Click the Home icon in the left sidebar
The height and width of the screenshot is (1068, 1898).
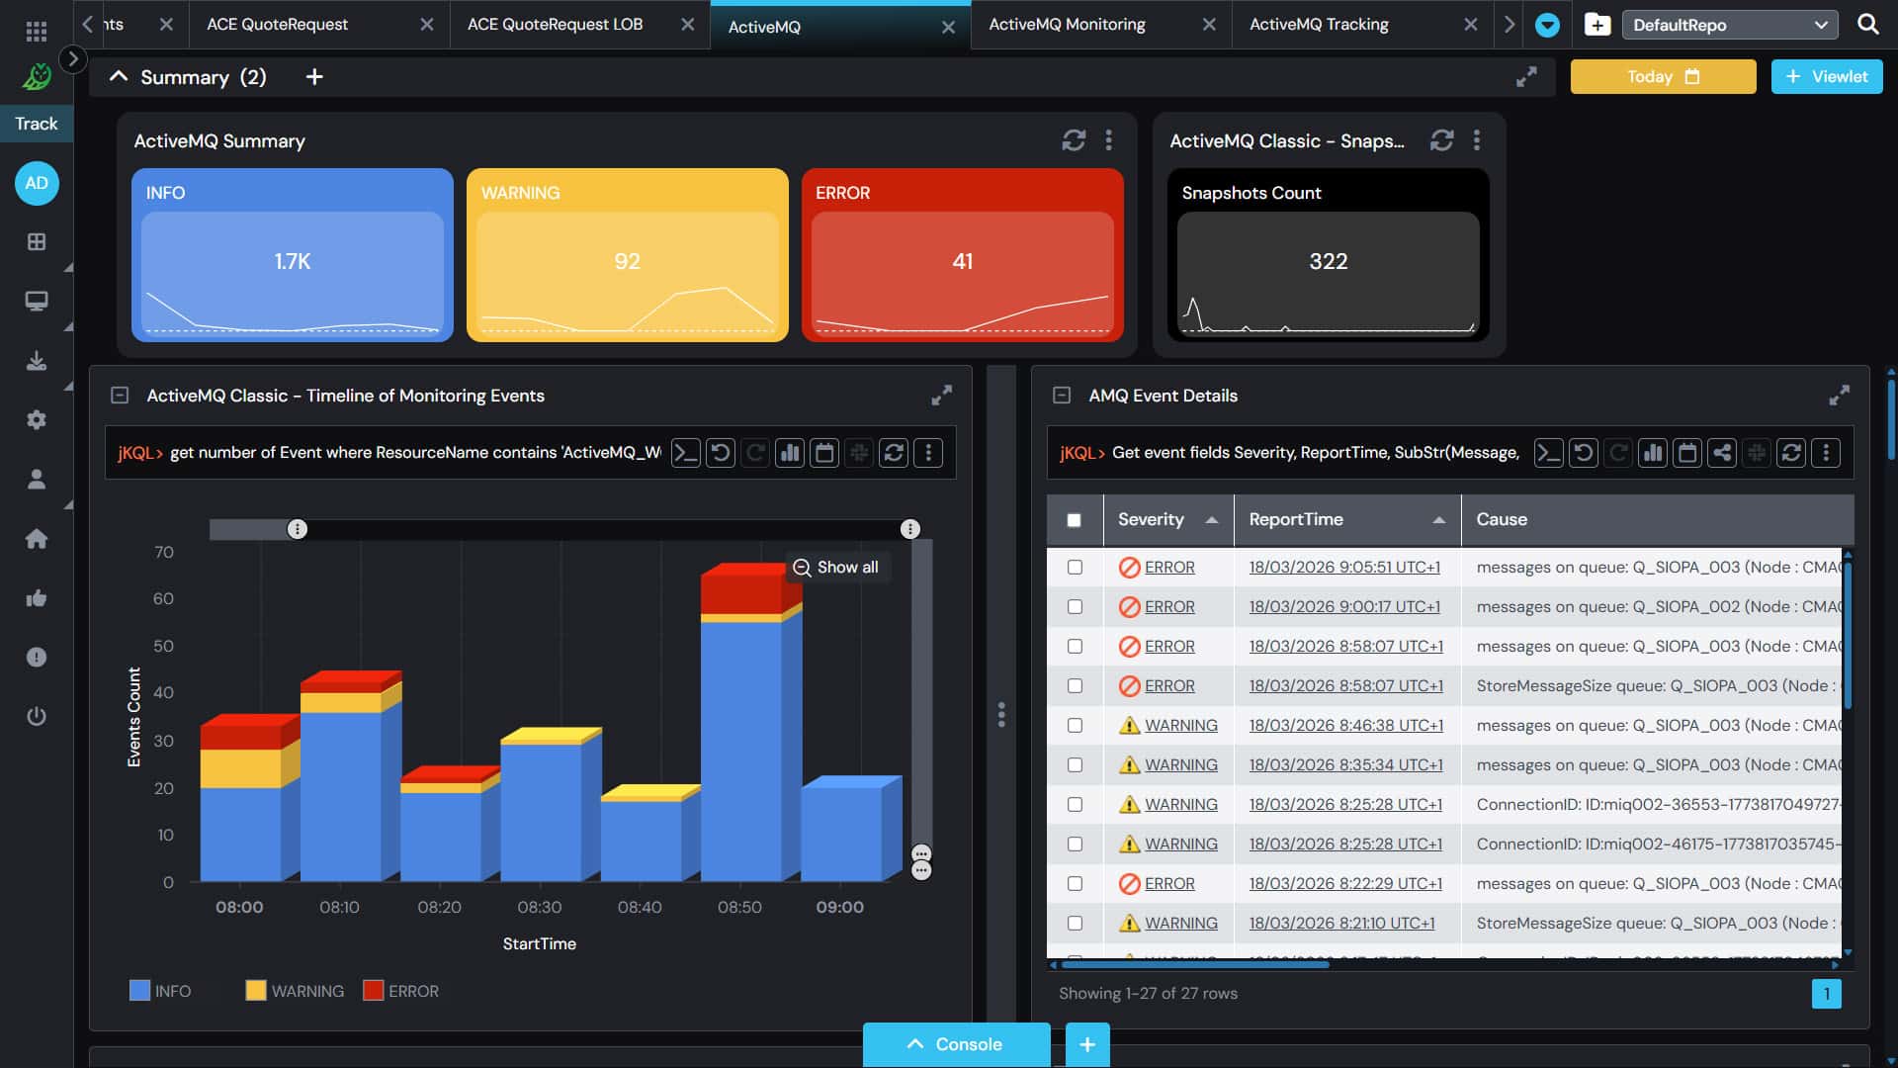coord(37,538)
